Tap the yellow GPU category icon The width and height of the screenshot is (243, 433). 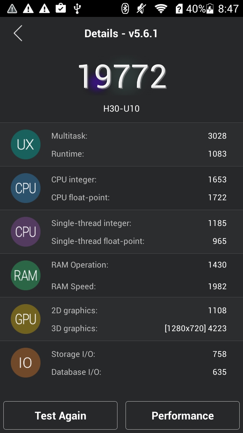[26, 319]
